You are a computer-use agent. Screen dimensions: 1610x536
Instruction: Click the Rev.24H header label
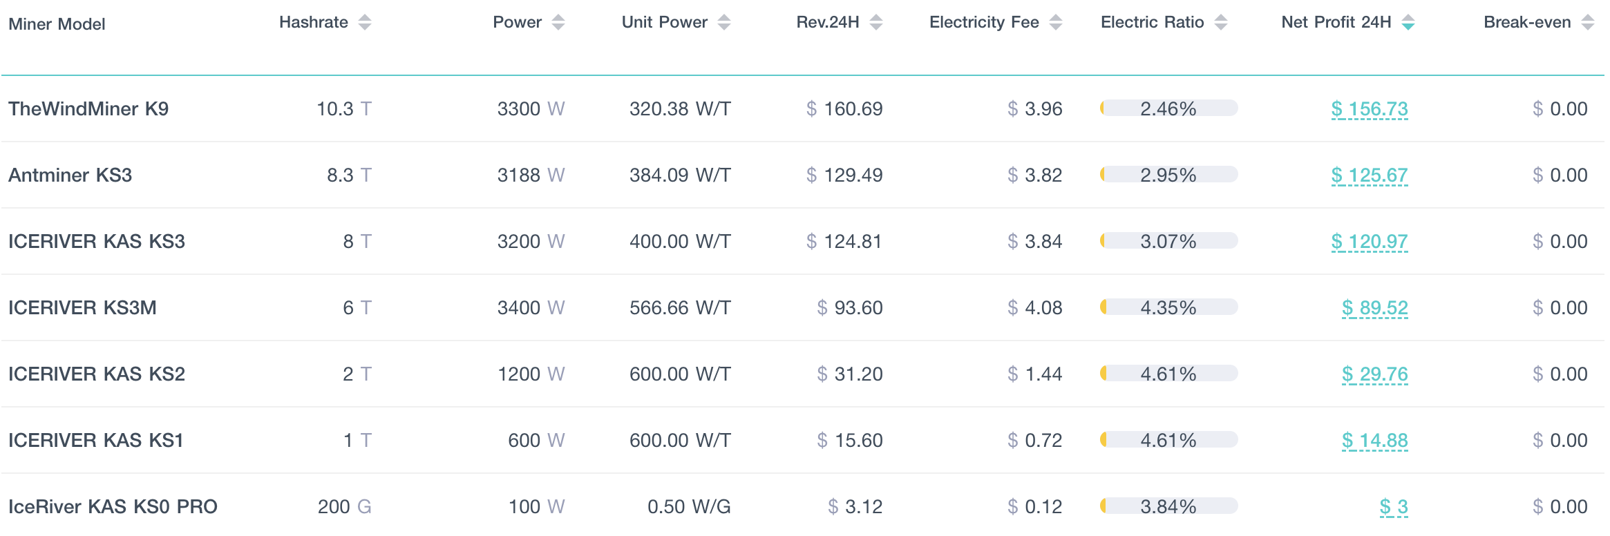coord(828,22)
